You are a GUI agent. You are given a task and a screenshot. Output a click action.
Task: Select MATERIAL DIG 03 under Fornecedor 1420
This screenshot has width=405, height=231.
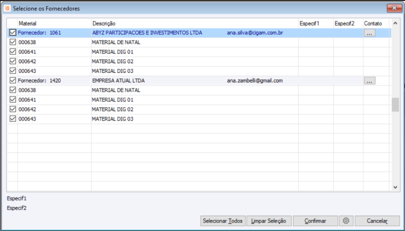[x=112, y=119]
